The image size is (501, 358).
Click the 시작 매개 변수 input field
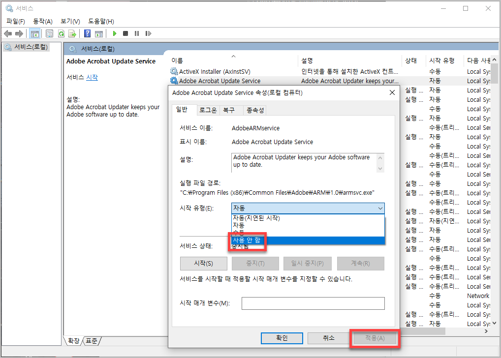313,303
